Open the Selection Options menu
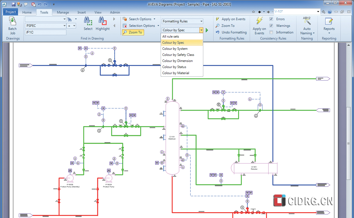Screen dimensions: 354x218 [141, 26]
